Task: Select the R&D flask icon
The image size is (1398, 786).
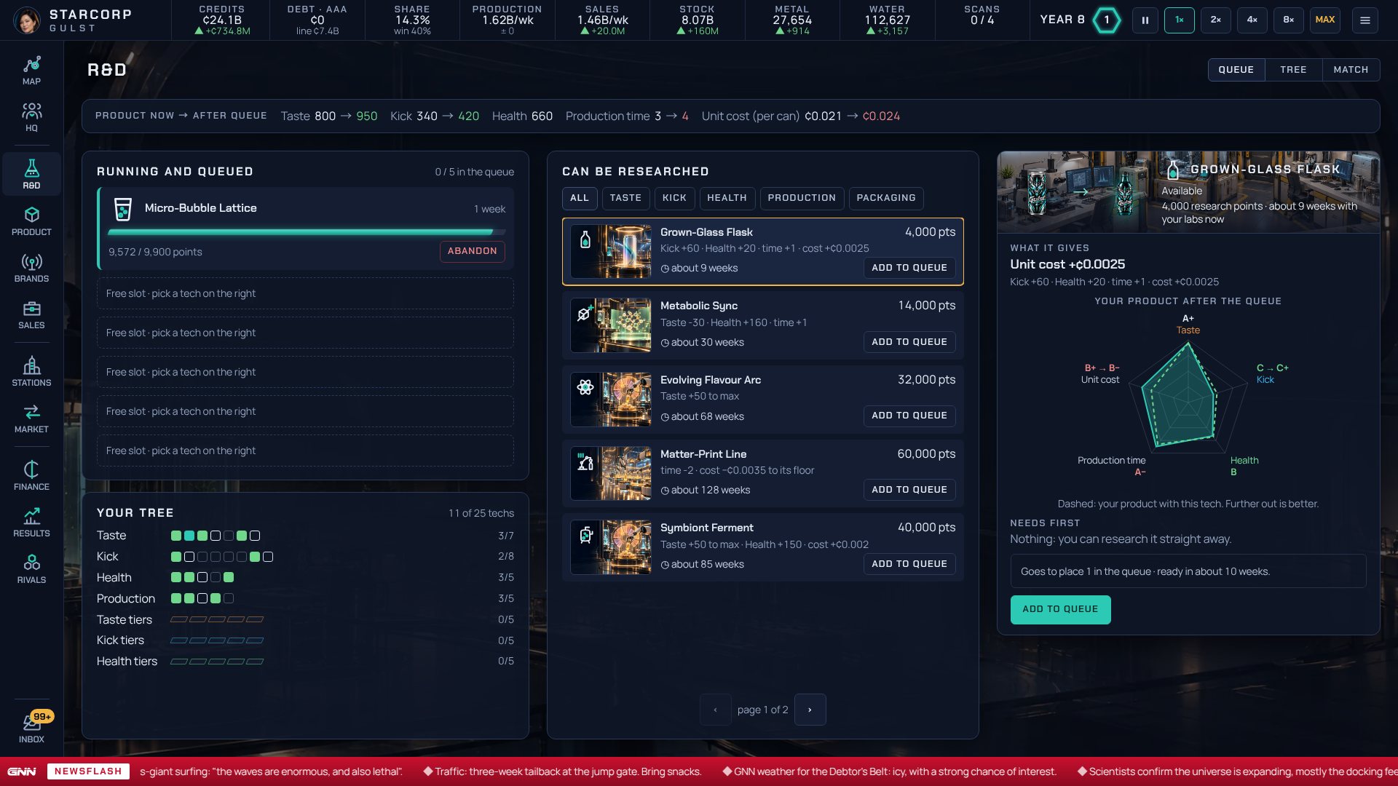Action: 31,175
